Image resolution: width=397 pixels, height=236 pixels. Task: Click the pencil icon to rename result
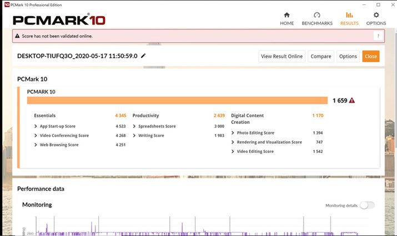143,56
